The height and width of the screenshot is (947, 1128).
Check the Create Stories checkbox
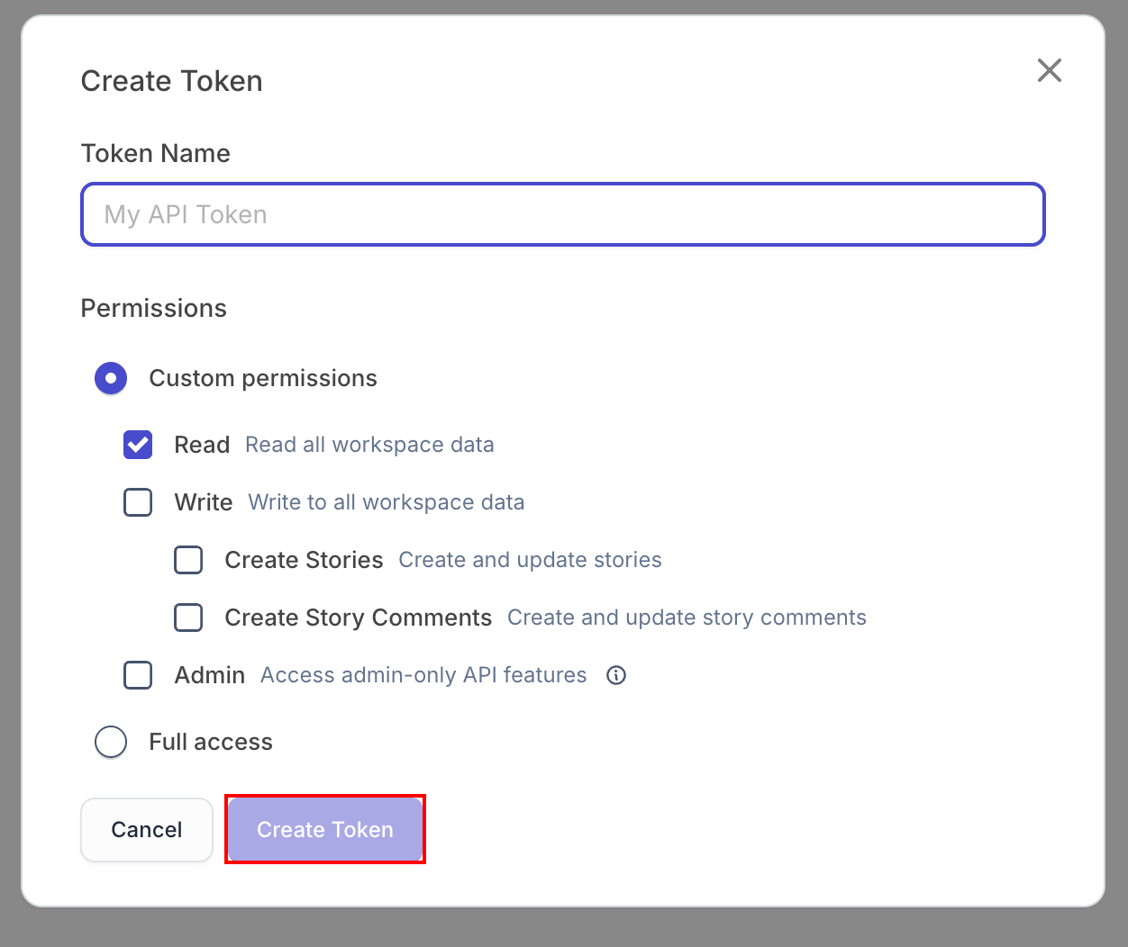[188, 560]
